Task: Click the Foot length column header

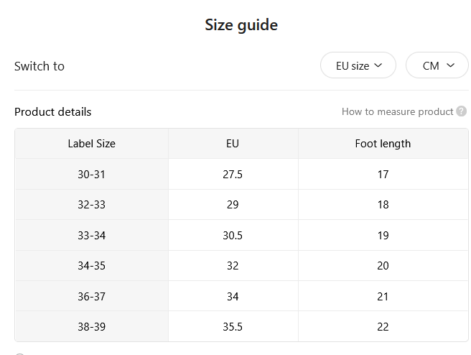Action: click(x=383, y=144)
